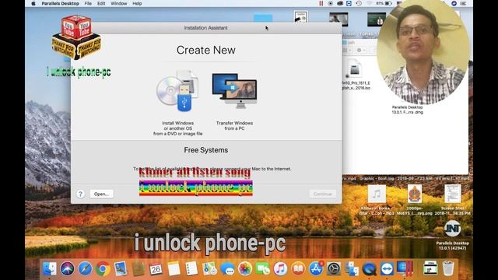Open Safari from the Dock
This screenshot has width=498, height=280.
click(85, 269)
